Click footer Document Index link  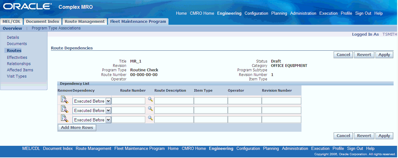tap(58, 149)
